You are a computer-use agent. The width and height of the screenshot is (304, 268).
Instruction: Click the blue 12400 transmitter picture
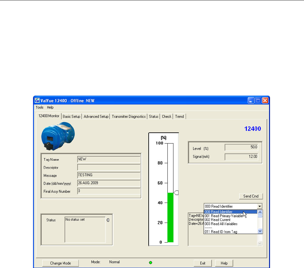[58, 136]
